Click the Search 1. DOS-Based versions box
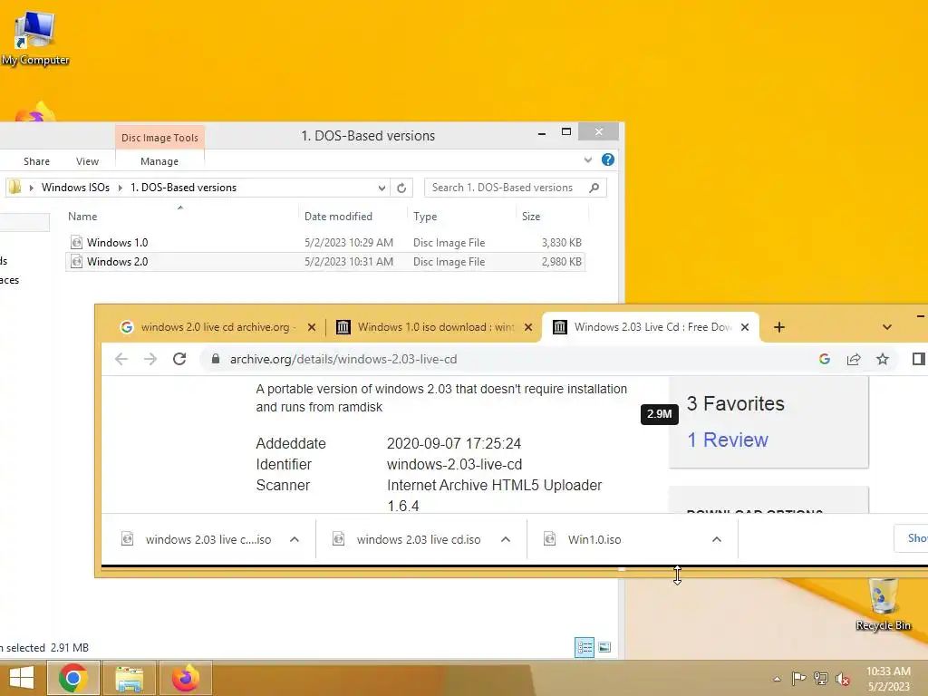Viewport: 928px width, 696px height. (515, 188)
